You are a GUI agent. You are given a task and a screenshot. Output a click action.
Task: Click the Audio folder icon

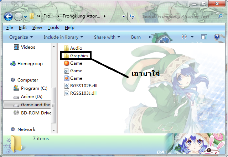pos(66,48)
